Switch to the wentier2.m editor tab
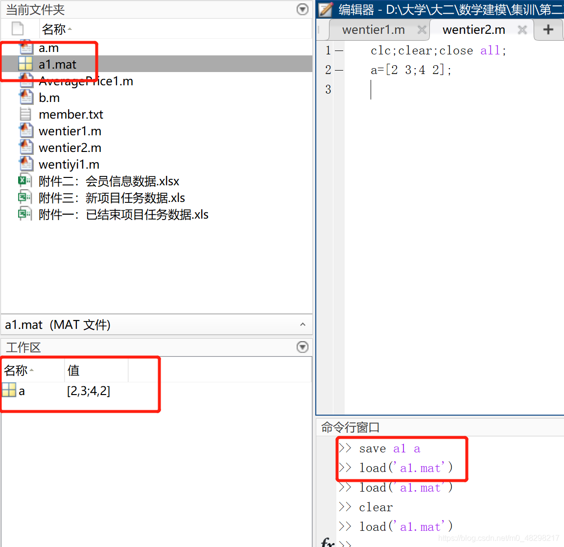Image resolution: width=564 pixels, height=547 pixels. 474,30
